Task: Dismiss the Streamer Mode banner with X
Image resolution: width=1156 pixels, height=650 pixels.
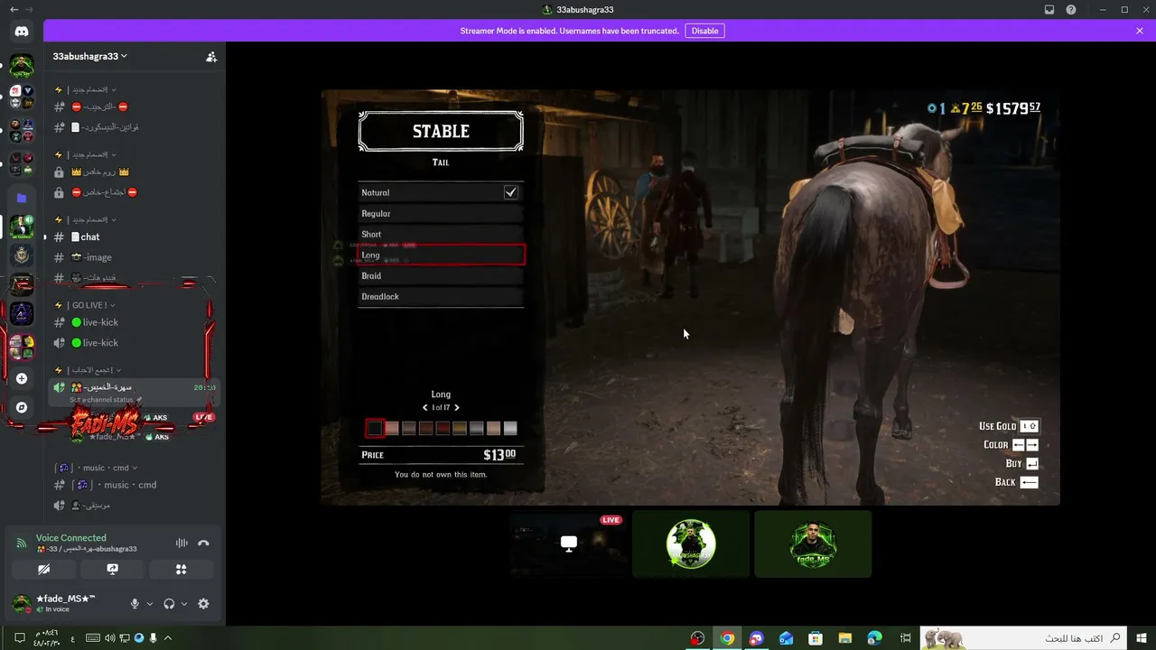Action: click(1140, 31)
